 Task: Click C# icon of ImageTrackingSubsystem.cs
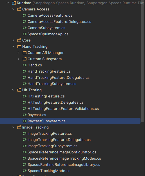pyautogui.click(x=24, y=146)
